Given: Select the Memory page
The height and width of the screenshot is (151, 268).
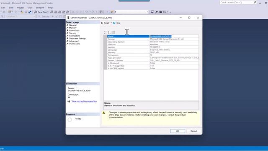Looking at the screenshot, I should [x=73, y=28].
